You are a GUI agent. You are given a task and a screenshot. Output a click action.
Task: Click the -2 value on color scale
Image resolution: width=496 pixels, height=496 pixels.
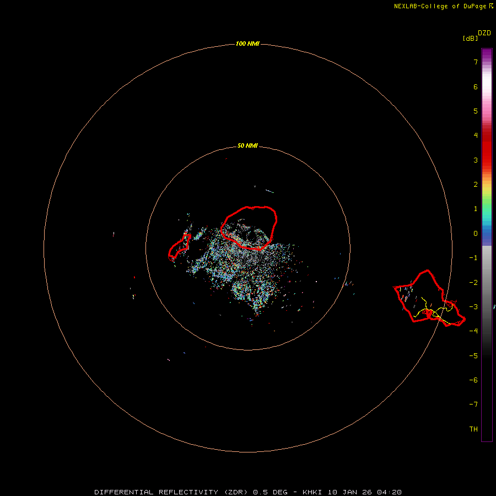tap(473, 283)
